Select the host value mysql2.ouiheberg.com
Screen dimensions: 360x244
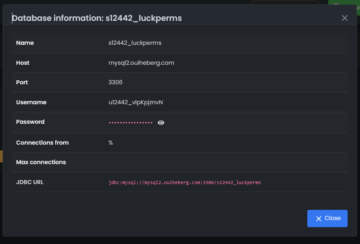pyautogui.click(x=141, y=63)
